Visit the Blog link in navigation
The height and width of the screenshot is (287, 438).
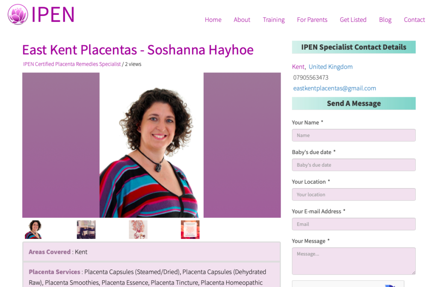click(385, 20)
